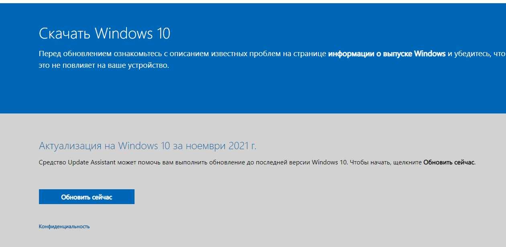Click the phrase "и убедитесь, что" after the banner link
The height and width of the screenshot is (247, 506).
[476, 54]
